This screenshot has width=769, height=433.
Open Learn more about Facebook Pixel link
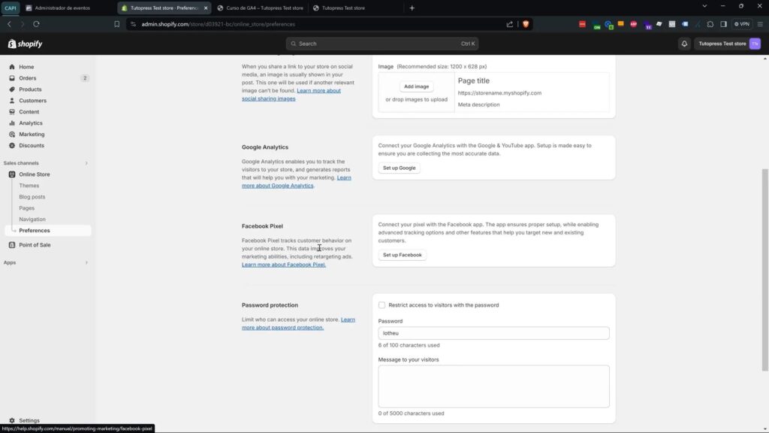point(283,265)
